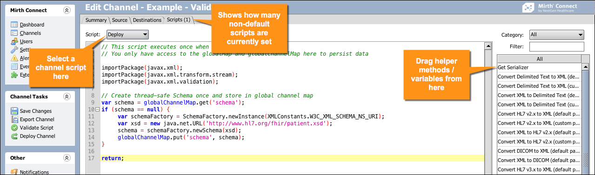Click the Extensions puzzle piece icon

point(14,75)
